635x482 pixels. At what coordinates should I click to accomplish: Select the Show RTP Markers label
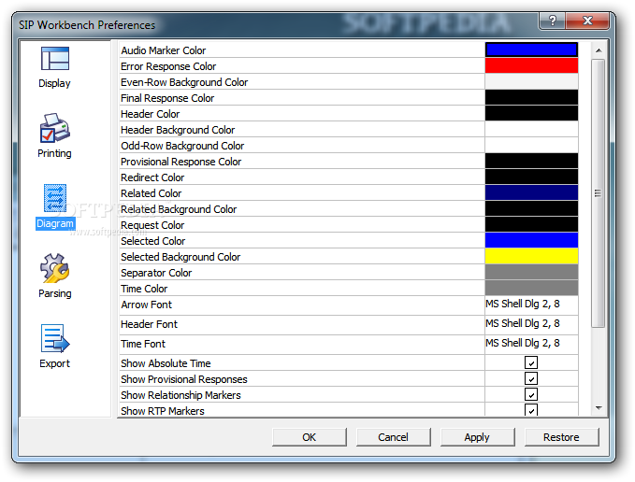163,411
